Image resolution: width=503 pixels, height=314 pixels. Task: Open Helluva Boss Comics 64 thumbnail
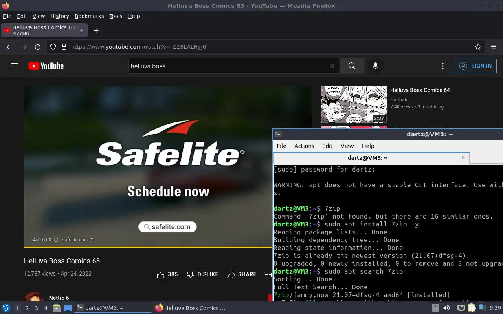(354, 105)
